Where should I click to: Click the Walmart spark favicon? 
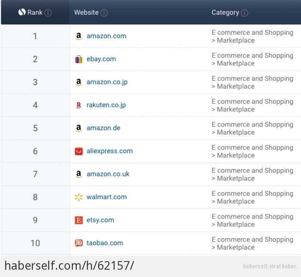(79, 197)
